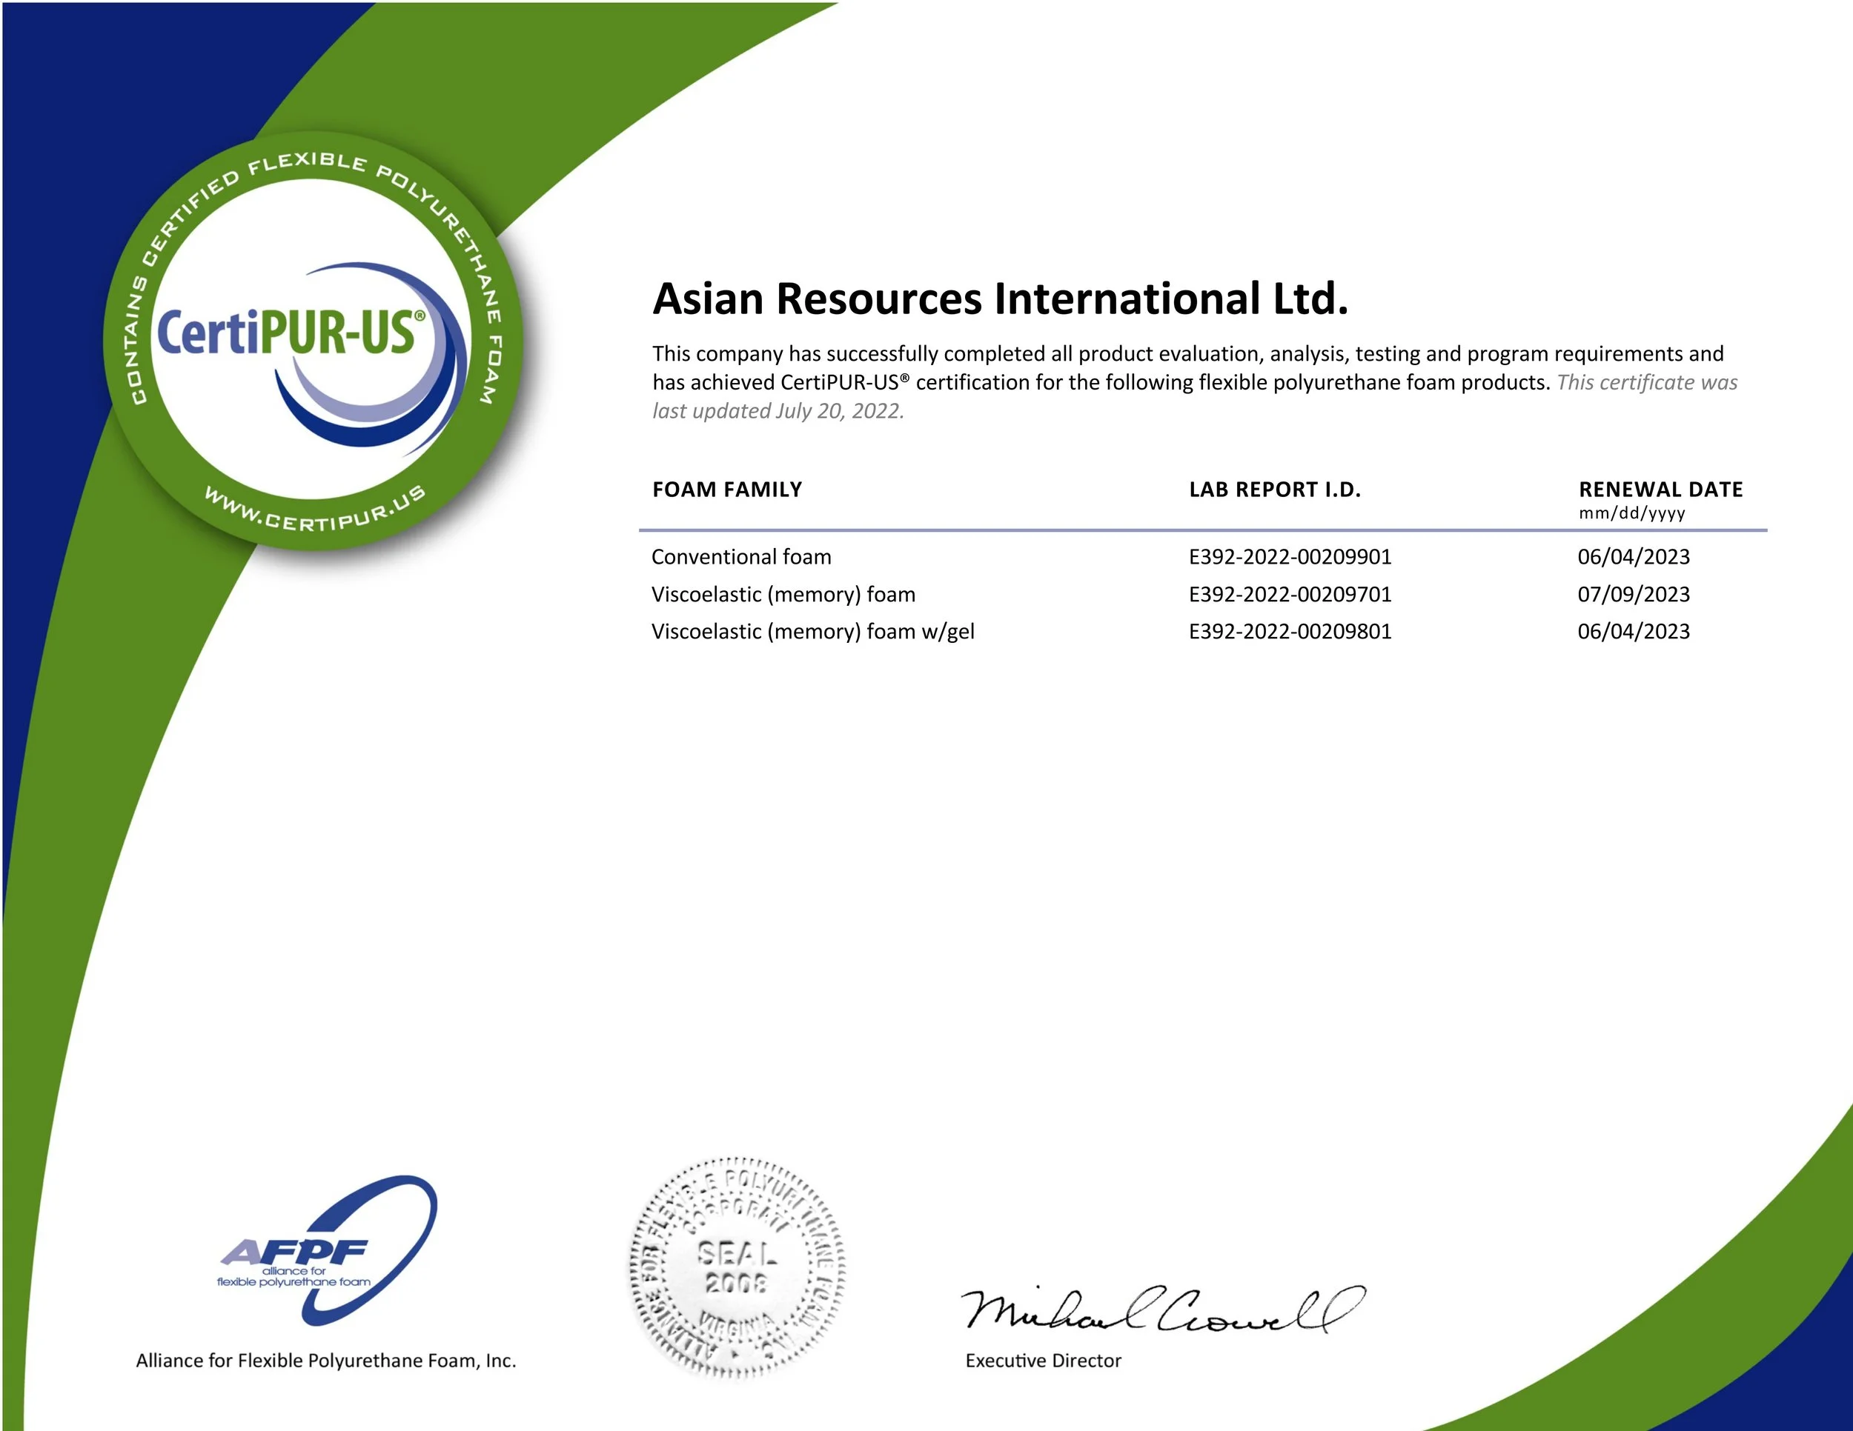Click lab report ID E392-2022-00209701
1853x1431 pixels.
1290,594
